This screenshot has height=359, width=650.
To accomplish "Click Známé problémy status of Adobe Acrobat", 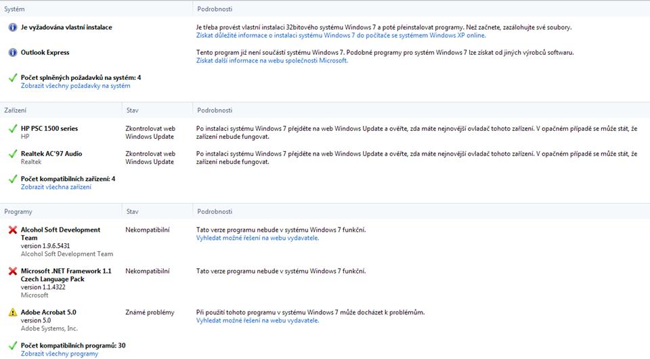I will click(150, 312).
